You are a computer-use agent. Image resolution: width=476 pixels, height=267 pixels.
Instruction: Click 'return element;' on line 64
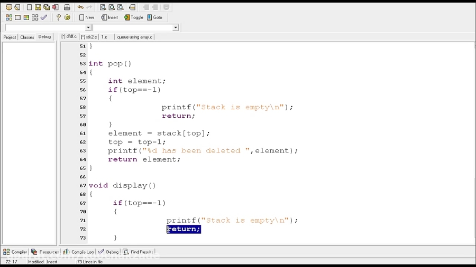click(x=144, y=159)
